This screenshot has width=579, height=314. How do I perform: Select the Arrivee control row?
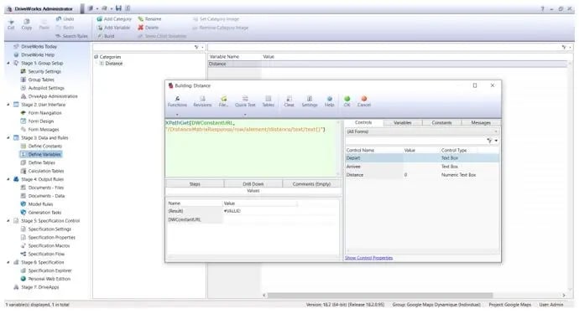(422, 167)
